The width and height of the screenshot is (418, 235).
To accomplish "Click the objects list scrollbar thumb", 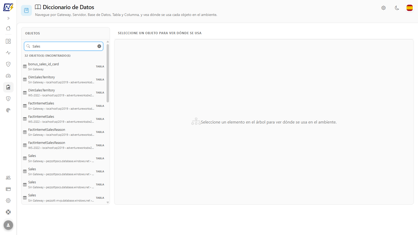I will 108,73.
